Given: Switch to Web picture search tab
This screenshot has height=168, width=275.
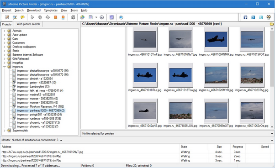Looking at the screenshot, I should (28, 24).
